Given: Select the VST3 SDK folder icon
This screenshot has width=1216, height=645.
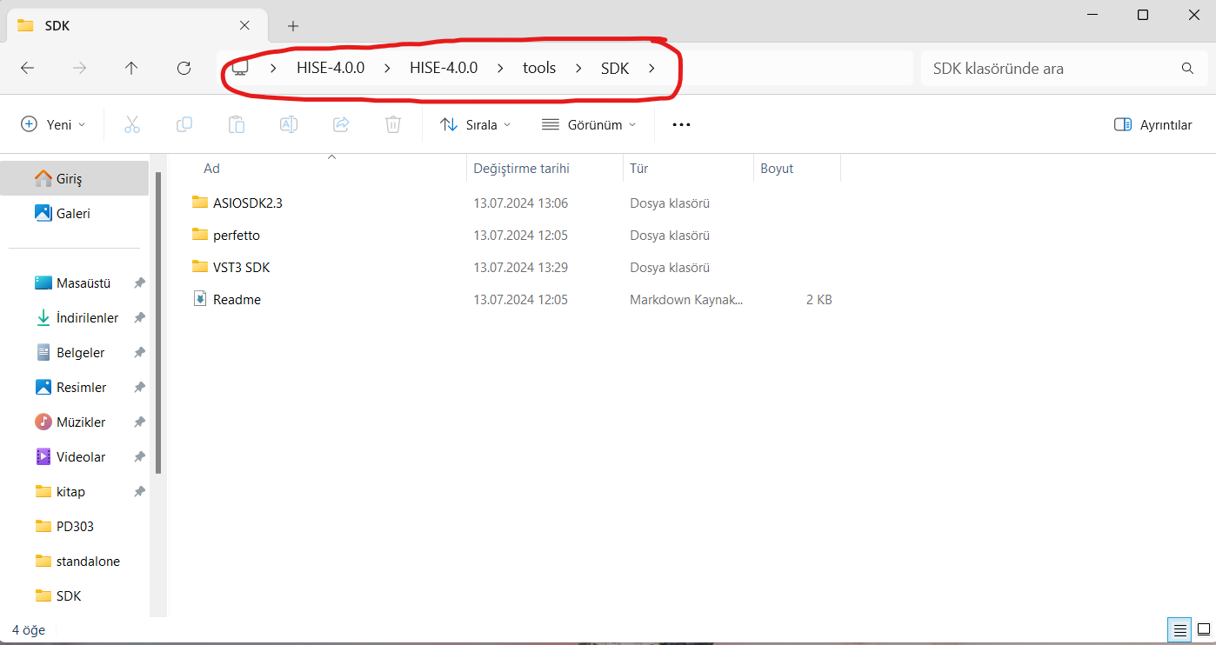Looking at the screenshot, I should pos(200,267).
